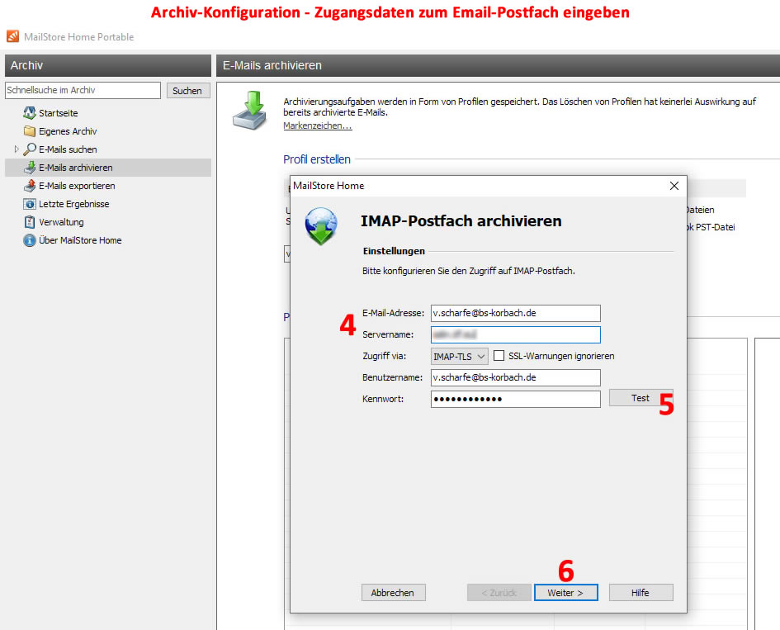Click the Hilfe button
This screenshot has width=780, height=630.
tap(641, 593)
